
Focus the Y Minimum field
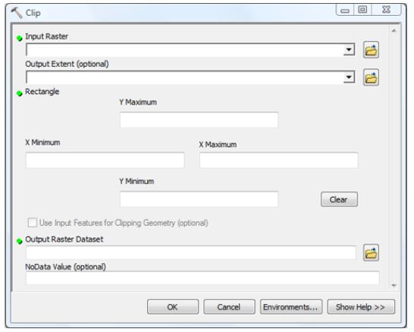click(x=199, y=199)
